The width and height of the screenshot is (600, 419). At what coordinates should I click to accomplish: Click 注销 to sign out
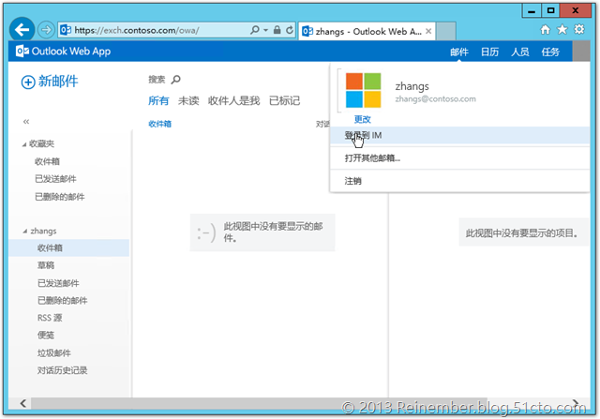pos(353,180)
